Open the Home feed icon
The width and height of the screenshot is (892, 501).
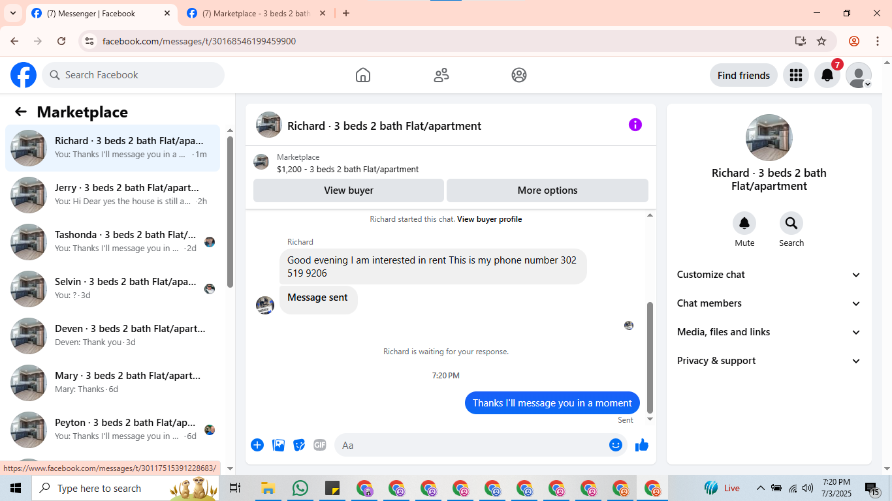point(363,75)
